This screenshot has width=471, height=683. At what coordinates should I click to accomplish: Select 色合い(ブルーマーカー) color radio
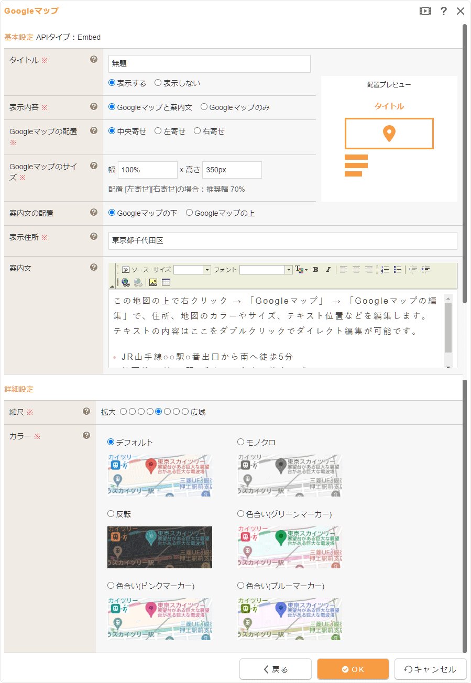(x=241, y=585)
